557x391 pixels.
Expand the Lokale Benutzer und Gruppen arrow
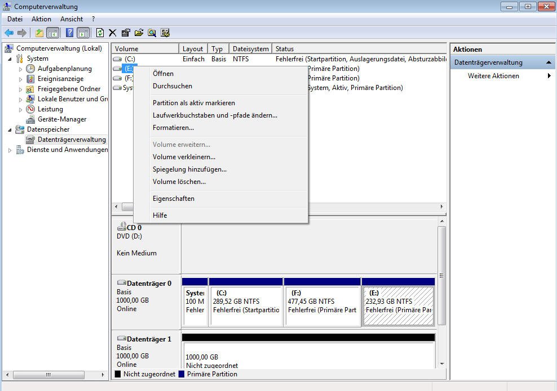click(20, 100)
